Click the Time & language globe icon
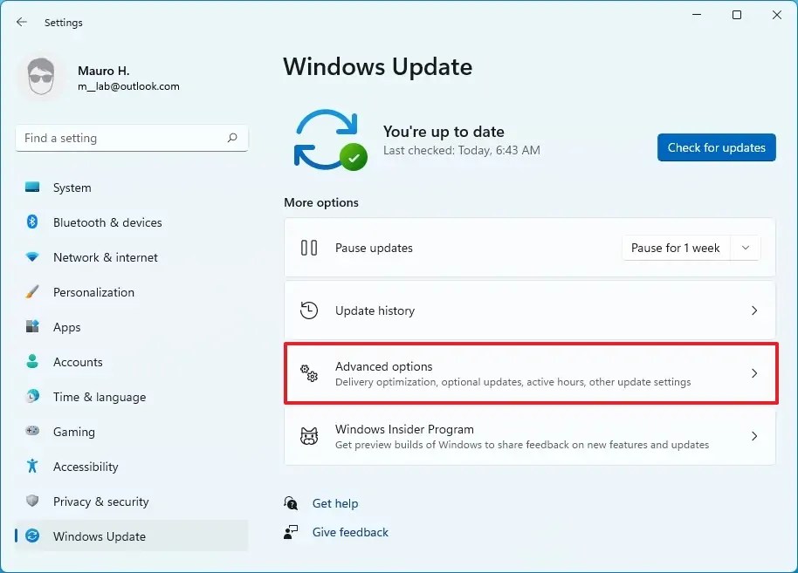Screen dimensions: 798x573 [32, 396]
